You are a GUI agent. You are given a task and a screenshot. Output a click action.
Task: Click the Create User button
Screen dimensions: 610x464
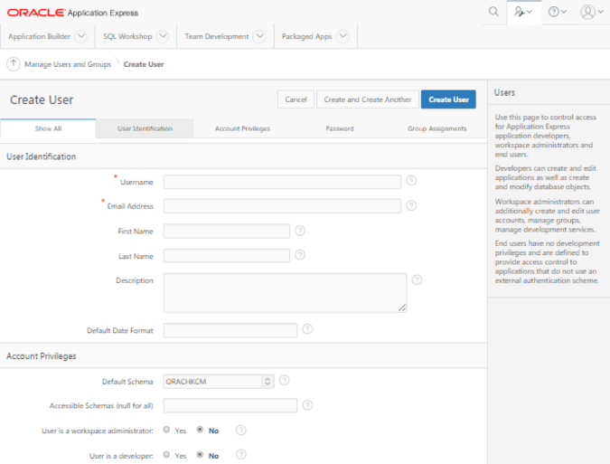(448, 99)
